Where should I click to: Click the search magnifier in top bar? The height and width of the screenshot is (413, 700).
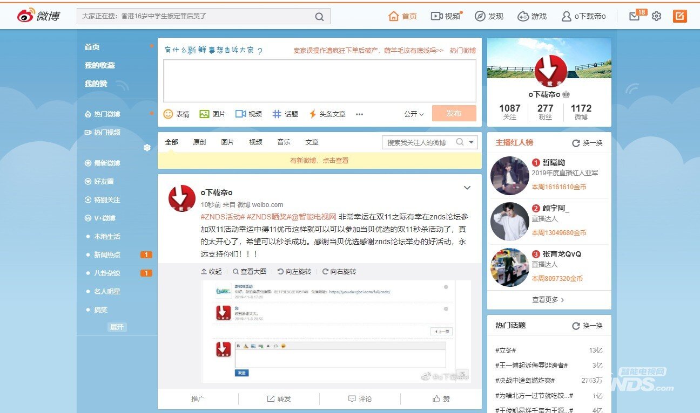pyautogui.click(x=319, y=16)
